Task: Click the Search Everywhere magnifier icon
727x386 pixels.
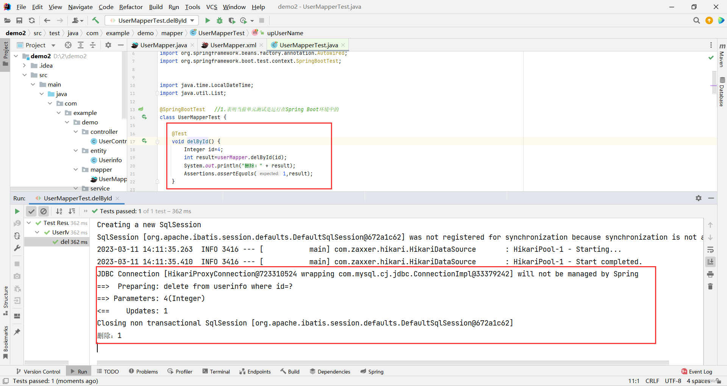Action: pyautogui.click(x=696, y=20)
